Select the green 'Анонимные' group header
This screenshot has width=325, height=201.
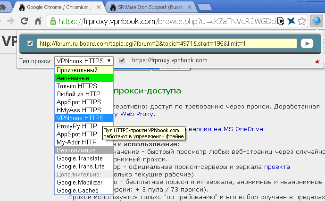coord(84,78)
